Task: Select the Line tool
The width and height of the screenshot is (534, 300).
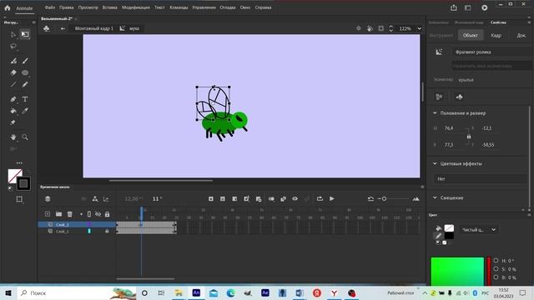Action: pyautogui.click(x=13, y=84)
